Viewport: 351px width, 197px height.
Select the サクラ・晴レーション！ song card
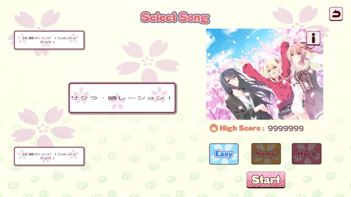pyautogui.click(x=122, y=98)
